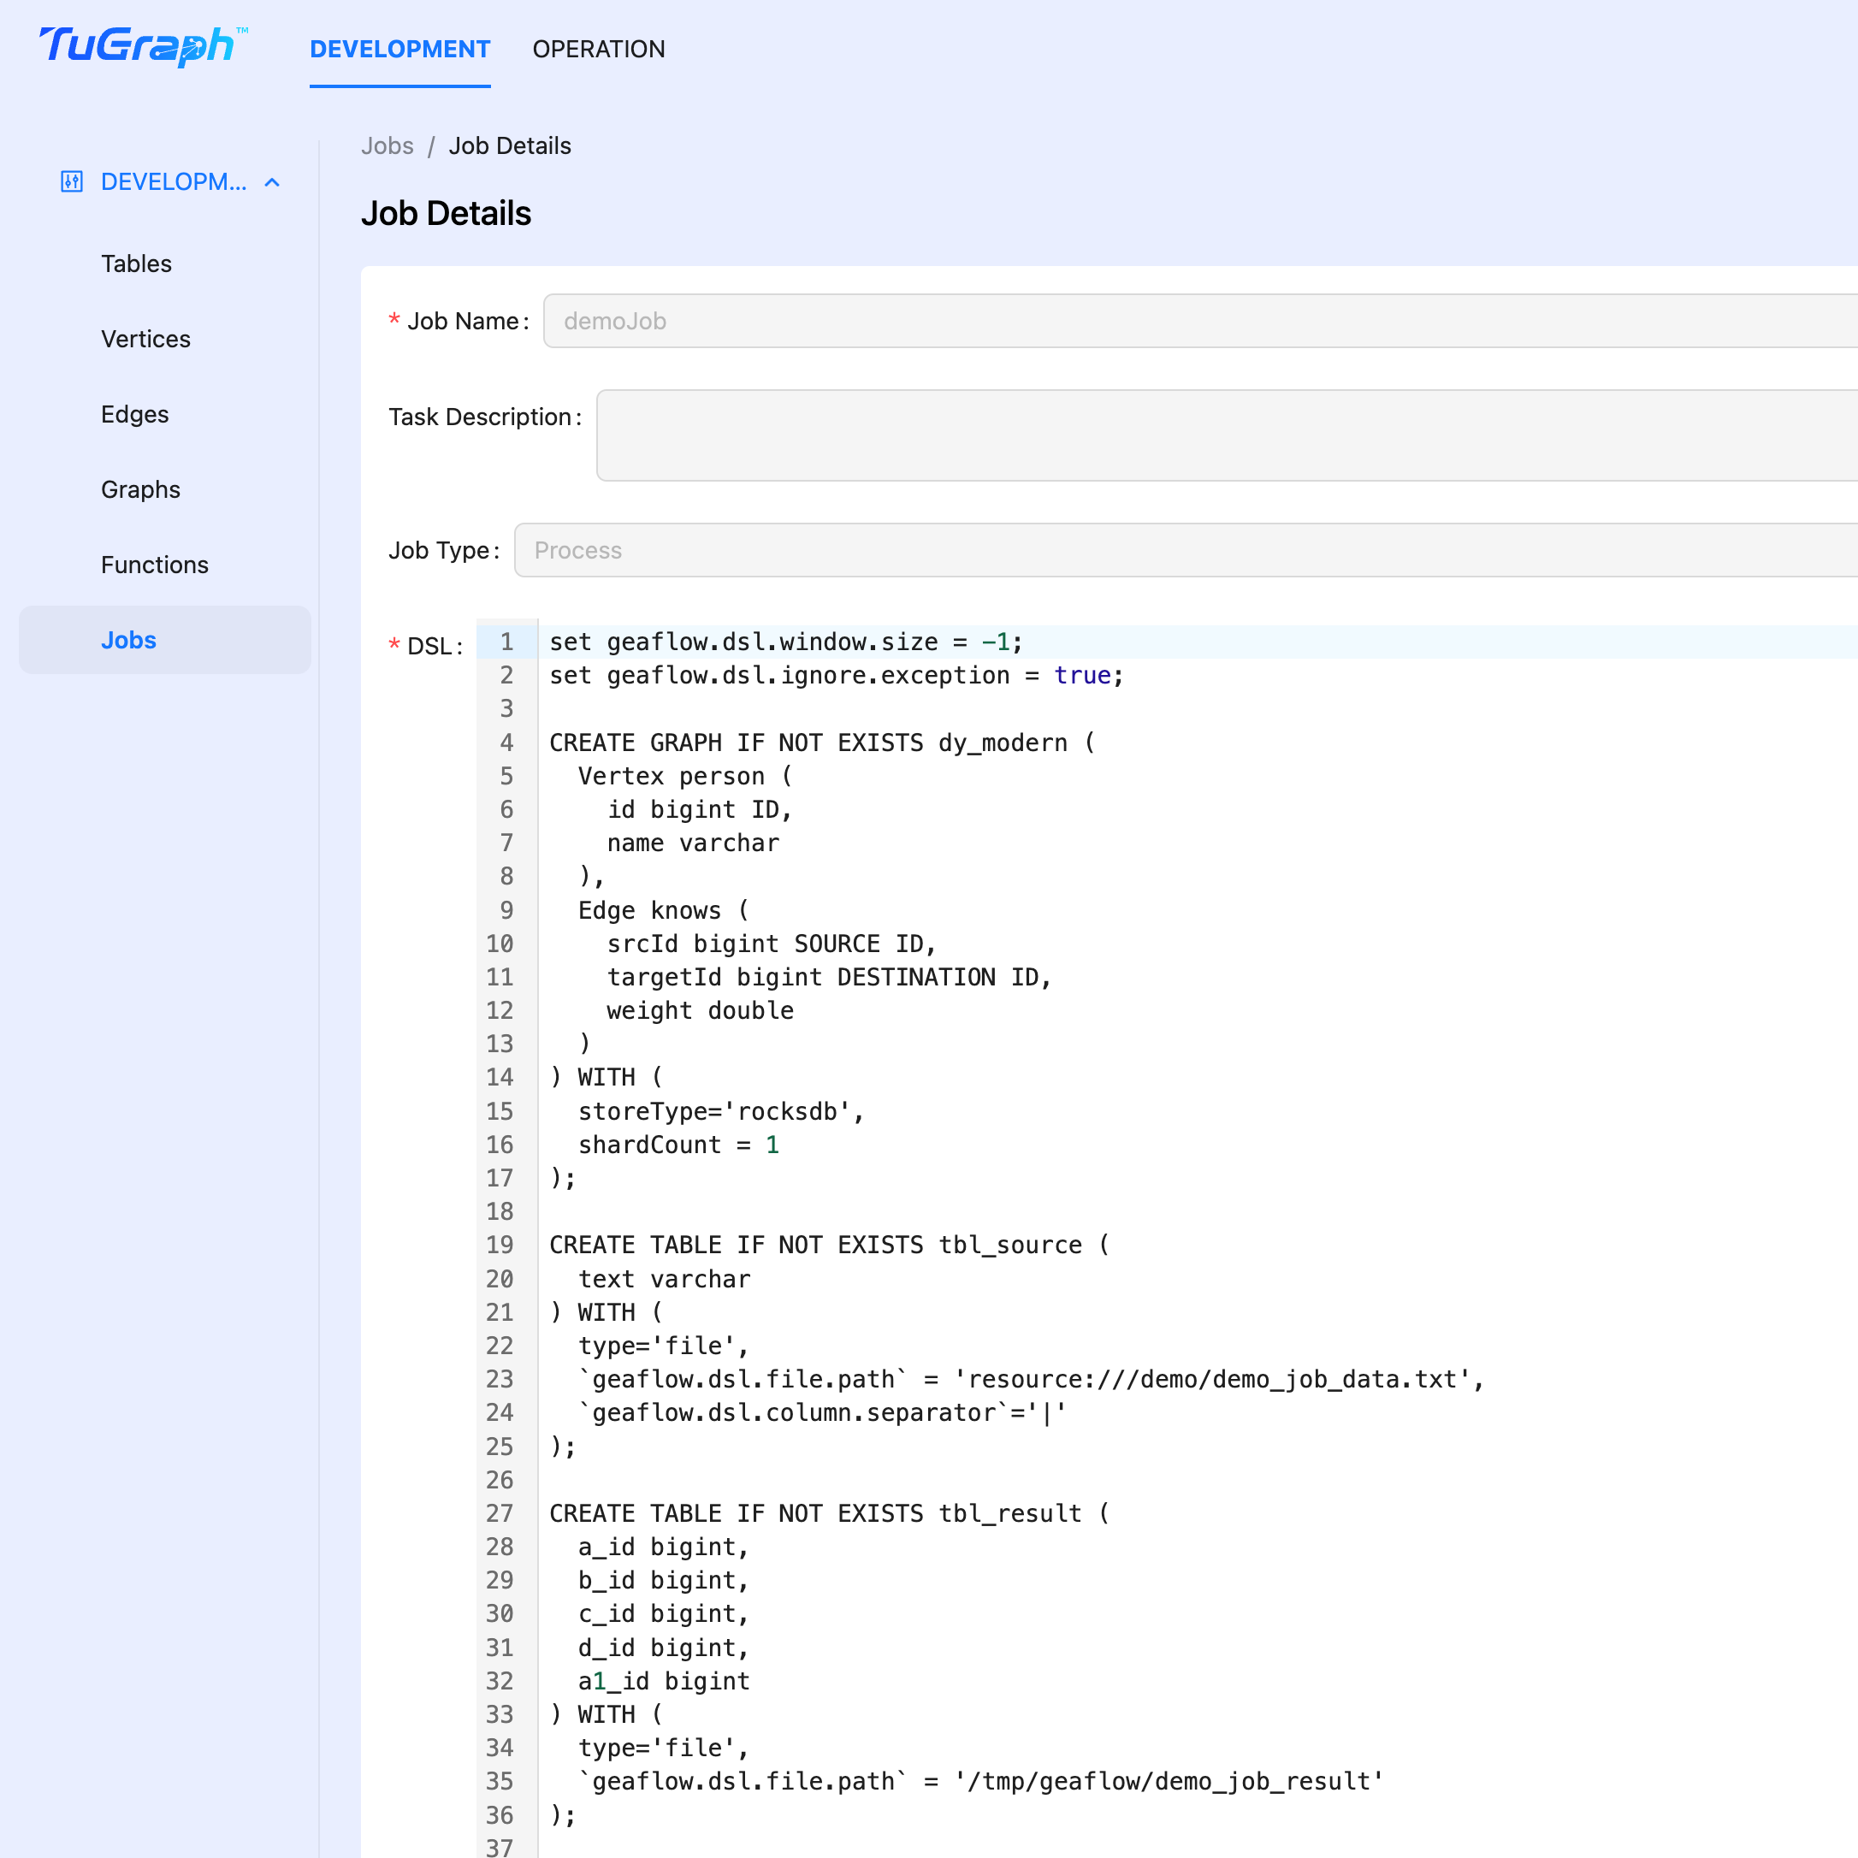The height and width of the screenshot is (1858, 1858).
Task: Collapse the DEVELOPMENT sidebar section
Action: pos(272,180)
